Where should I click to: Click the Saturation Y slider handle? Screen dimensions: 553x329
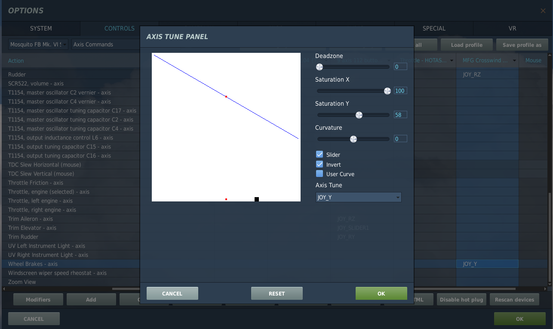(x=359, y=115)
